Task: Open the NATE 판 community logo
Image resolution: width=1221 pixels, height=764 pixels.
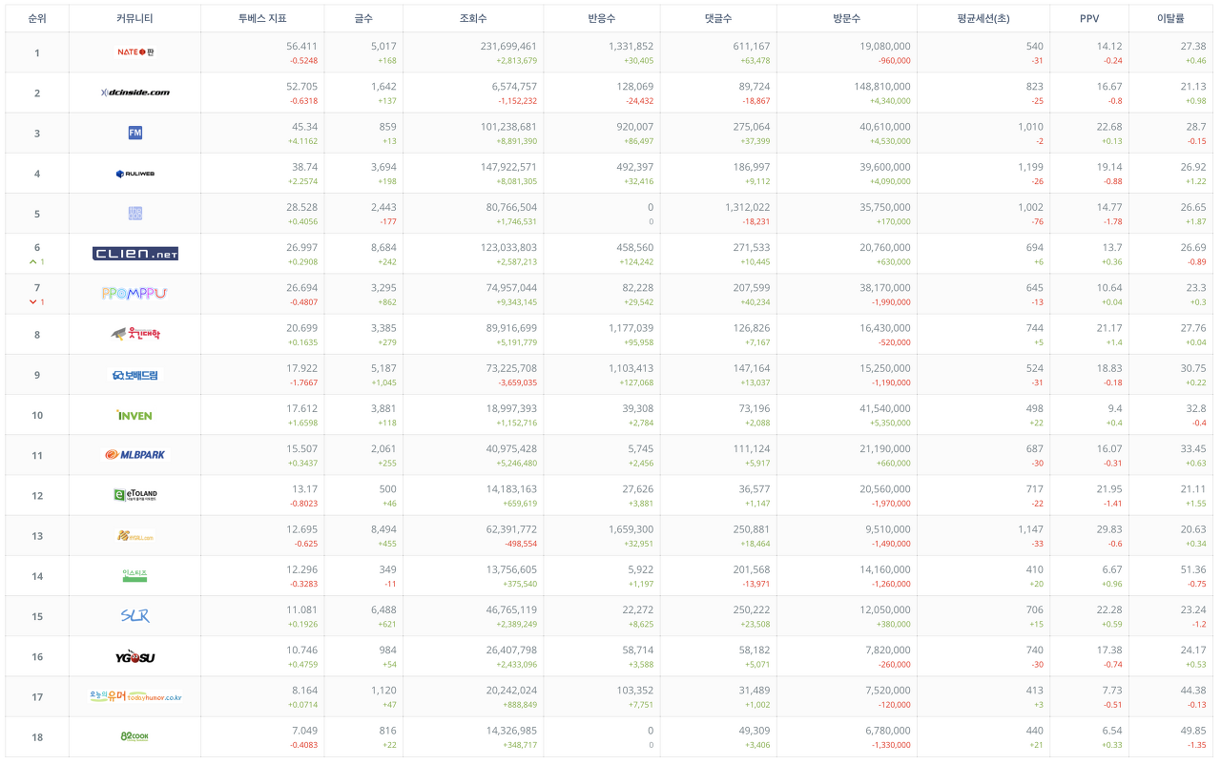Action: (135, 52)
